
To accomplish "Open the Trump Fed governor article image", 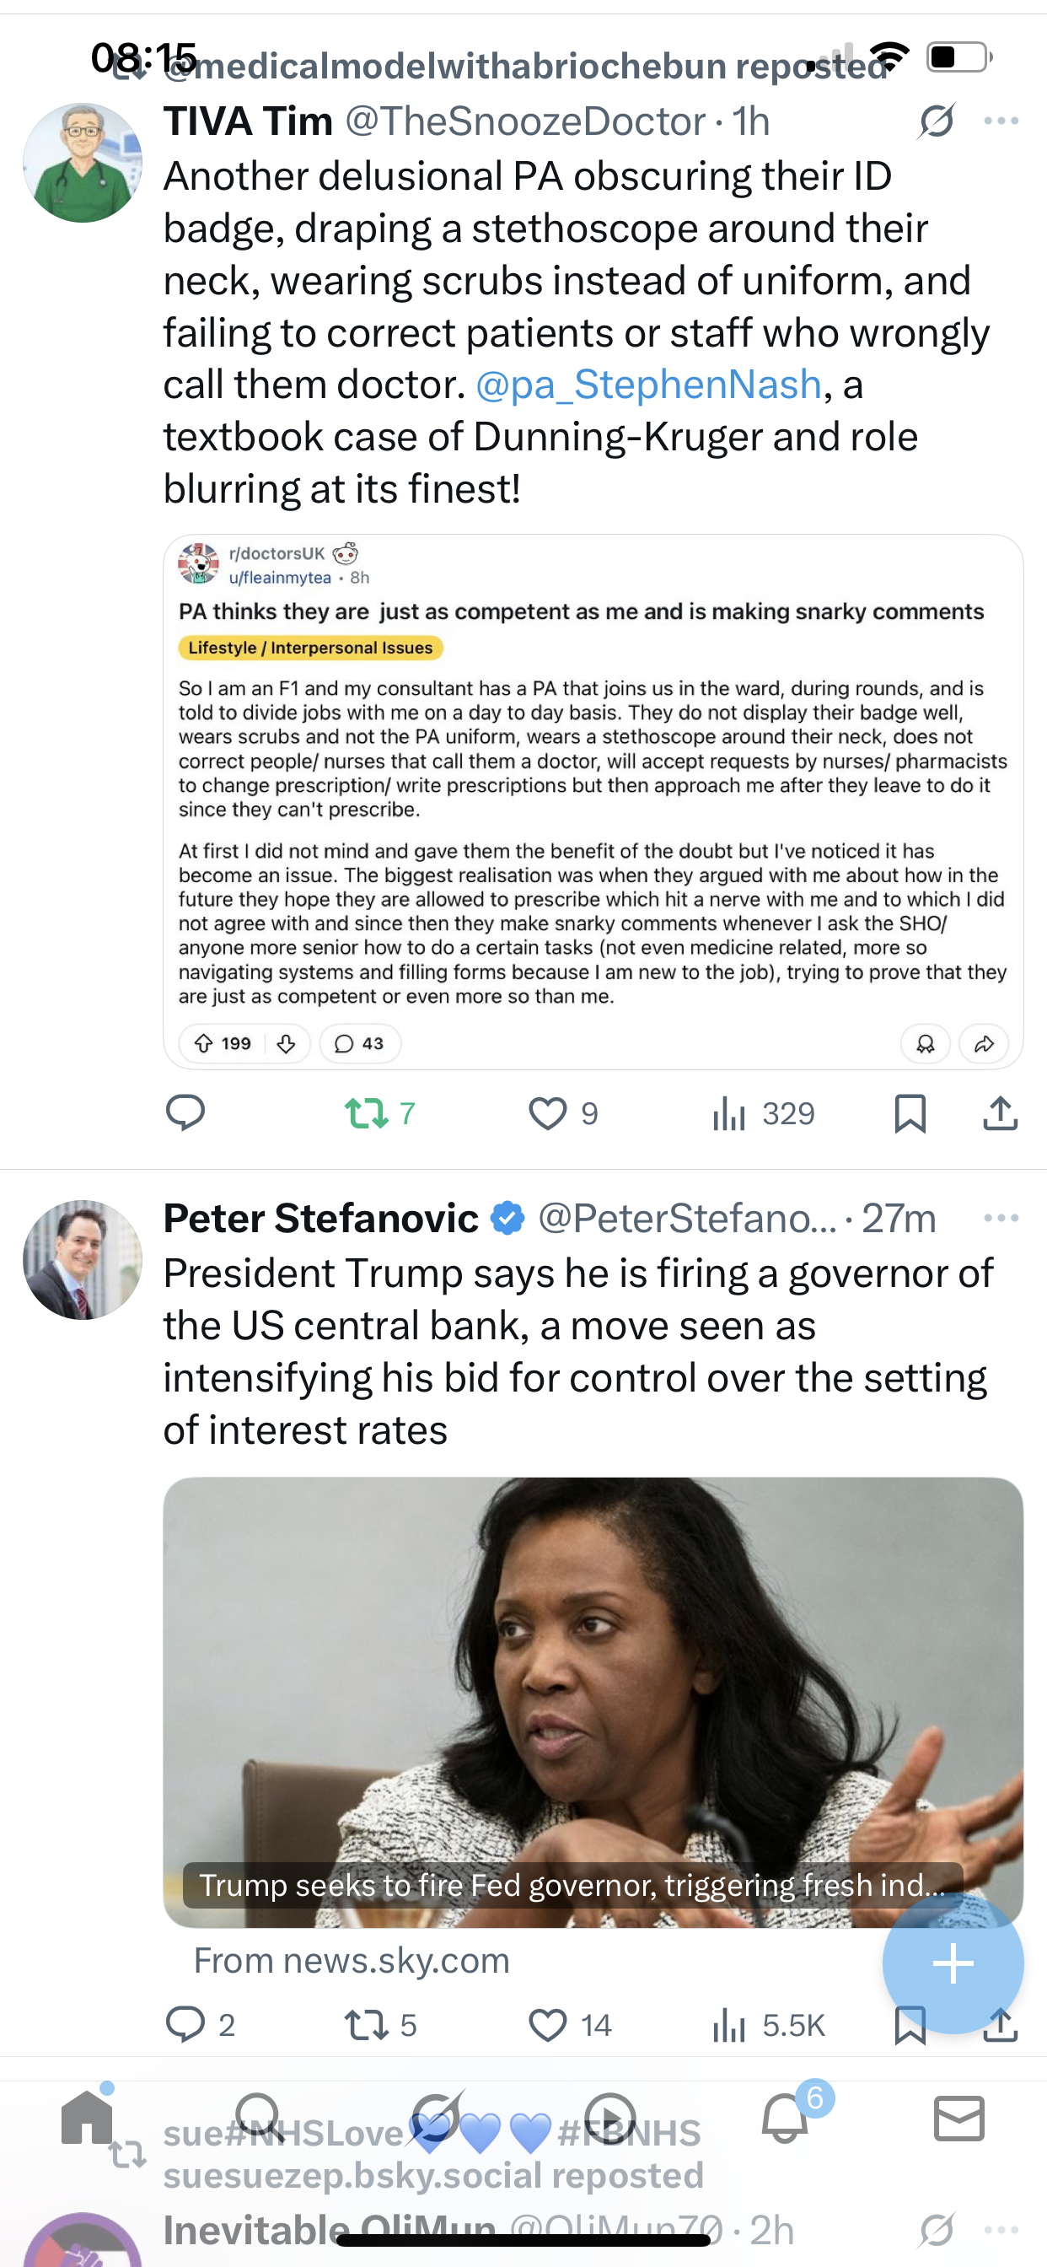I will 592,1699.
